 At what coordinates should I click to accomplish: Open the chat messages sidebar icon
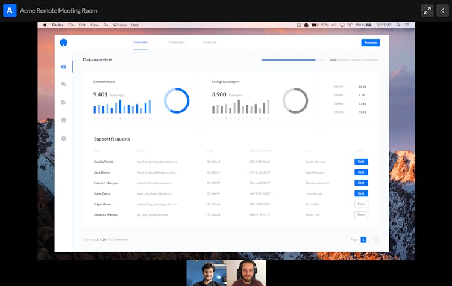click(x=64, y=84)
